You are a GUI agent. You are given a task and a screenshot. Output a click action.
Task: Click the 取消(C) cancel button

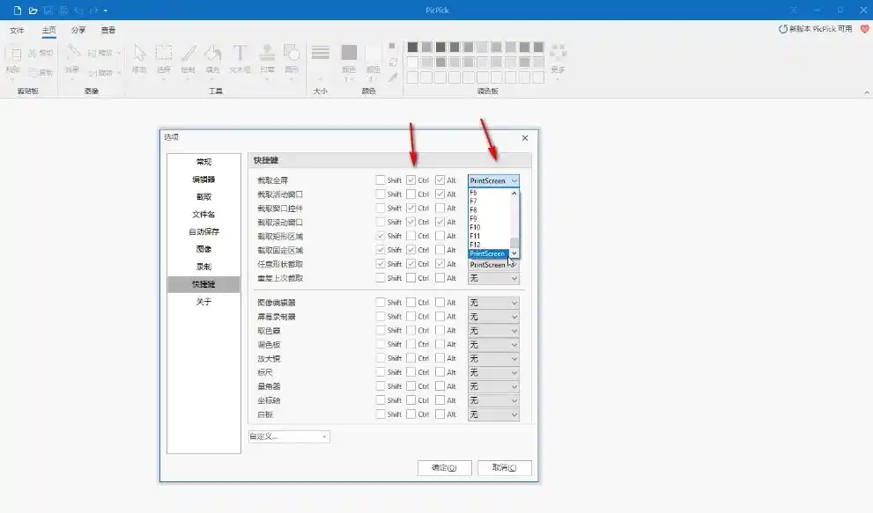point(505,467)
